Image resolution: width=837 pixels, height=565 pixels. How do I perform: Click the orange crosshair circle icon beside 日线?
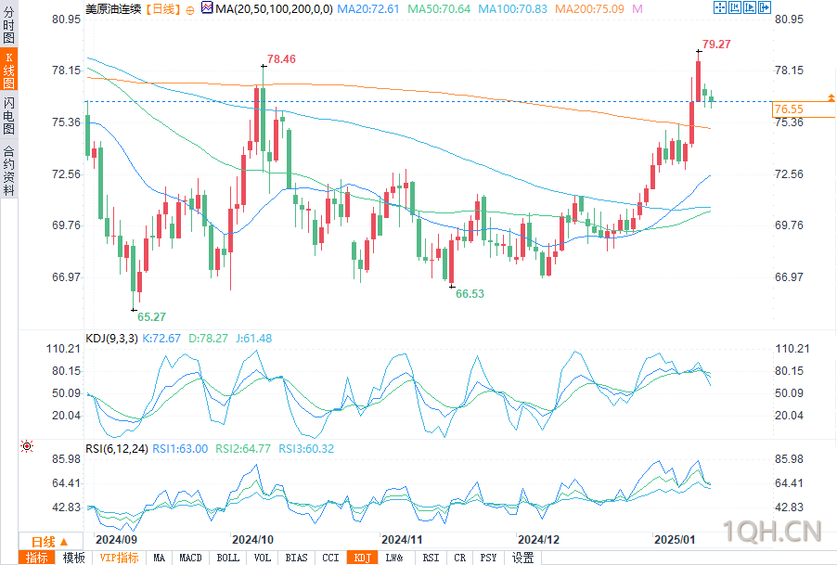pyautogui.click(x=190, y=10)
